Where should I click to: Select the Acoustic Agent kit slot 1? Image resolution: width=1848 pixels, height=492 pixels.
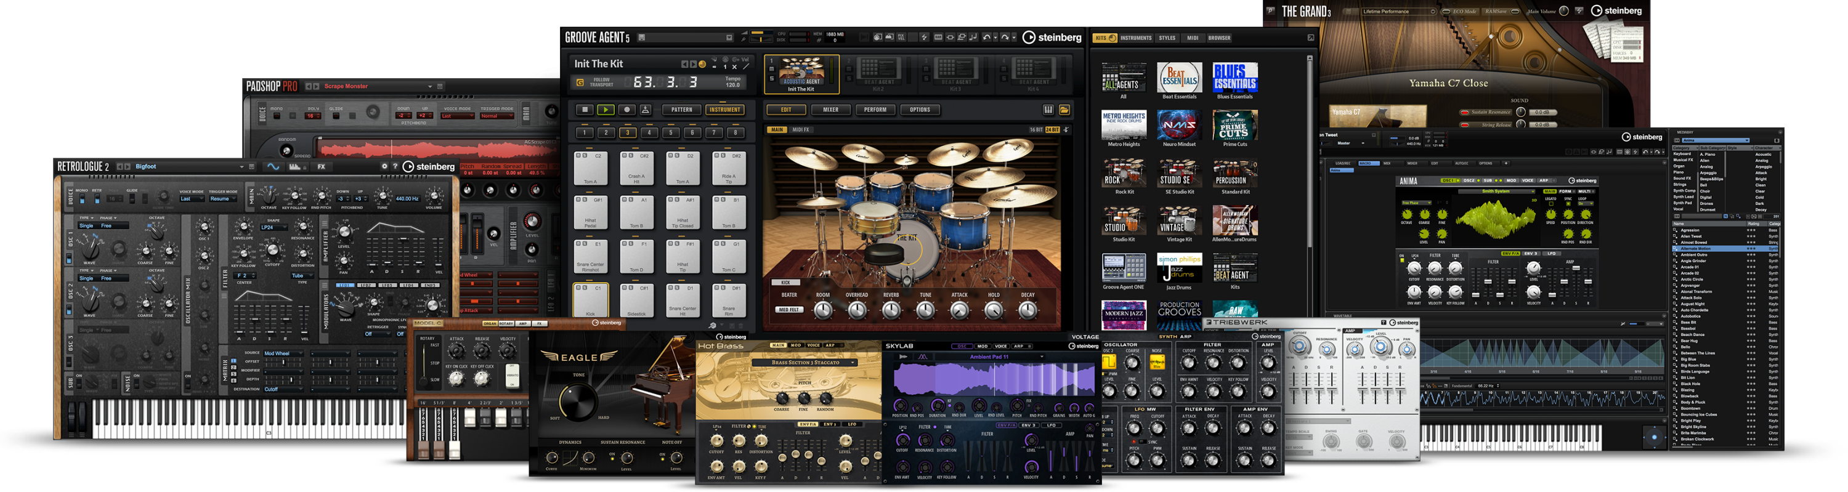(801, 74)
